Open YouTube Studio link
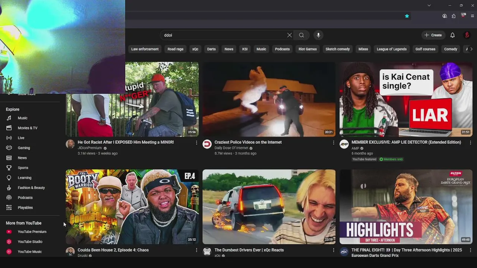 pyautogui.click(x=30, y=242)
